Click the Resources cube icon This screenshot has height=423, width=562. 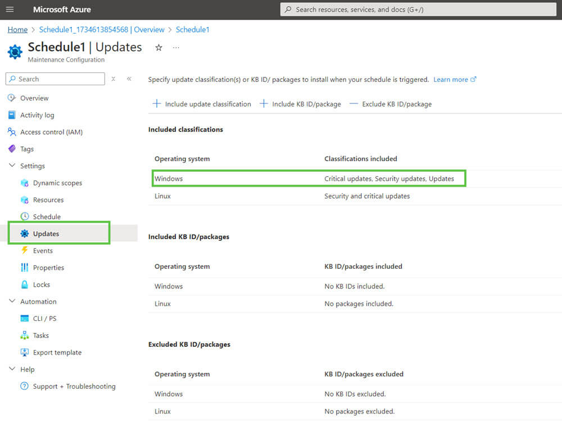tap(24, 200)
